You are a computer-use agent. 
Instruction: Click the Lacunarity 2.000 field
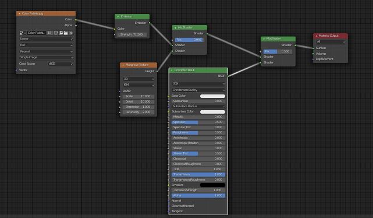(138, 112)
